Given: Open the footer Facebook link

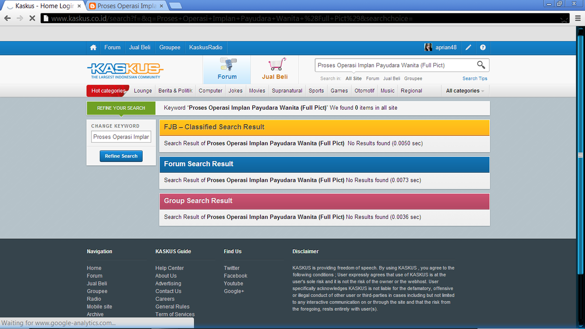Looking at the screenshot, I should click(235, 276).
